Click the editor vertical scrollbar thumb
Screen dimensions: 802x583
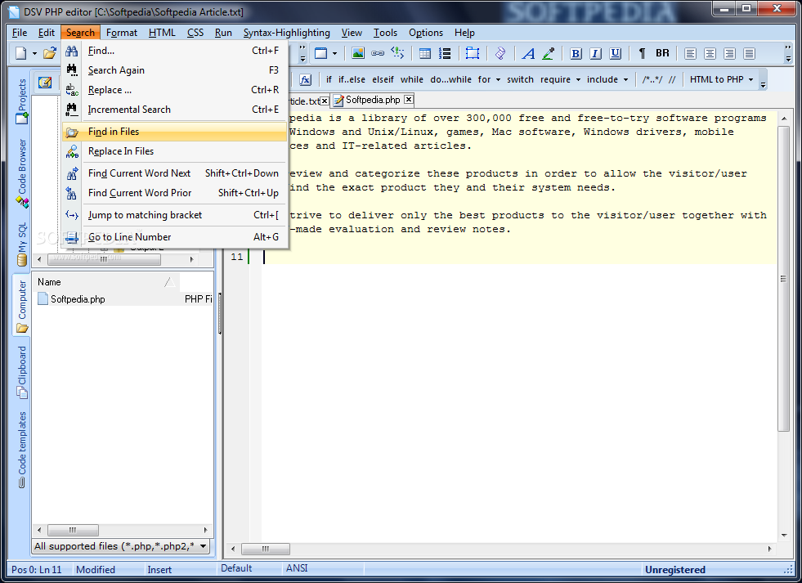tap(783, 279)
